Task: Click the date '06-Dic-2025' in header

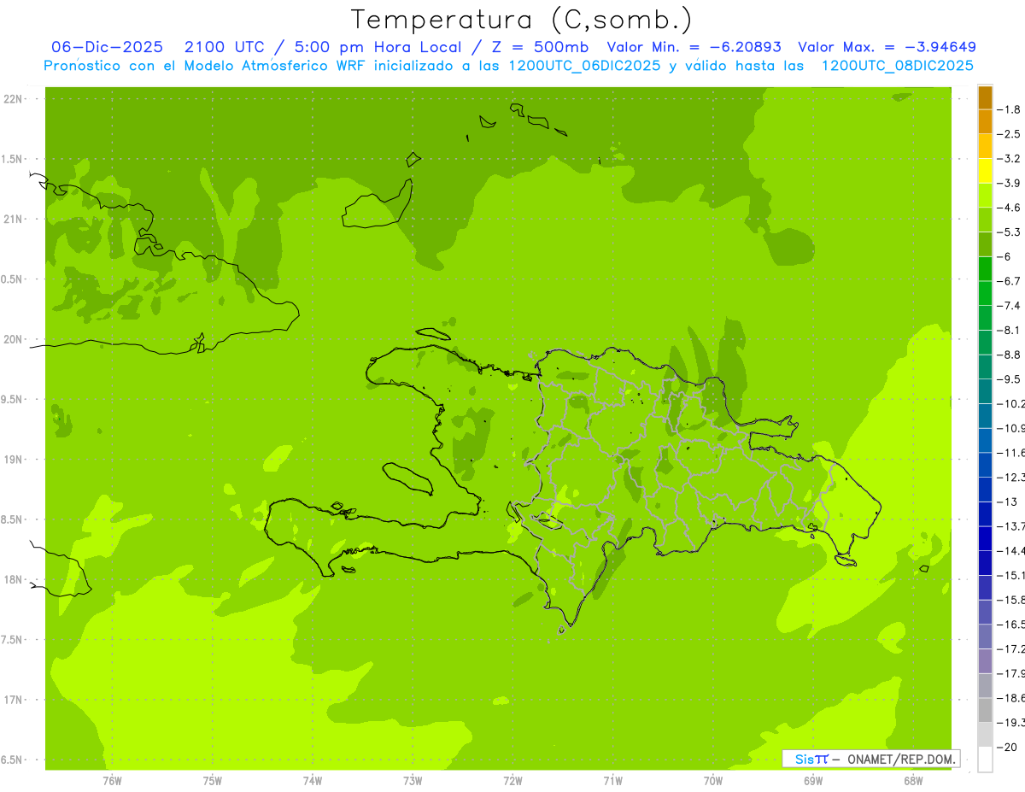Action: pos(107,47)
